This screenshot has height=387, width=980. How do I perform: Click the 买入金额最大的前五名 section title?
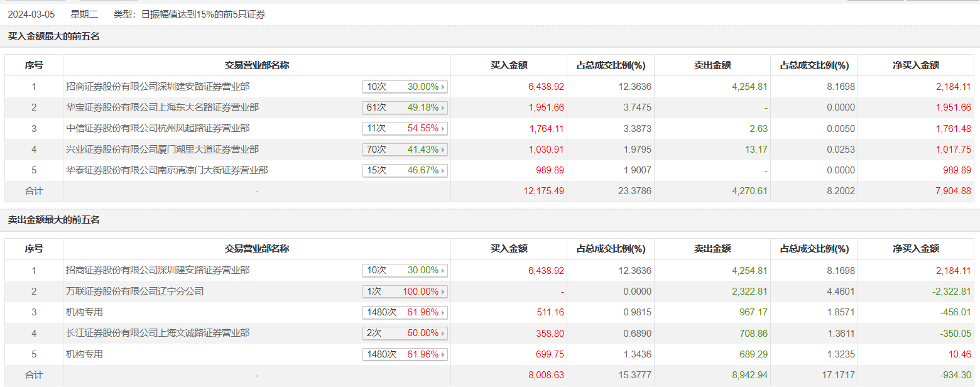click(53, 36)
